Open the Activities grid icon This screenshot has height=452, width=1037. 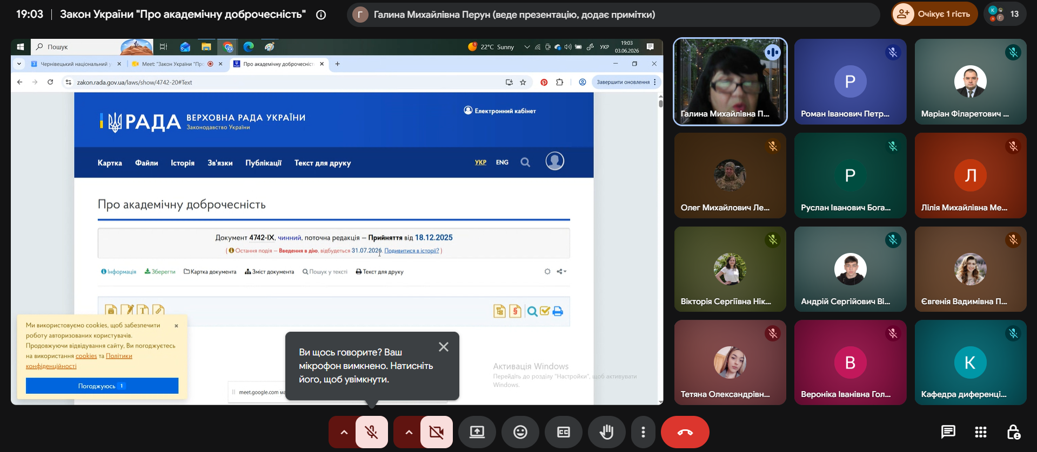(x=981, y=432)
